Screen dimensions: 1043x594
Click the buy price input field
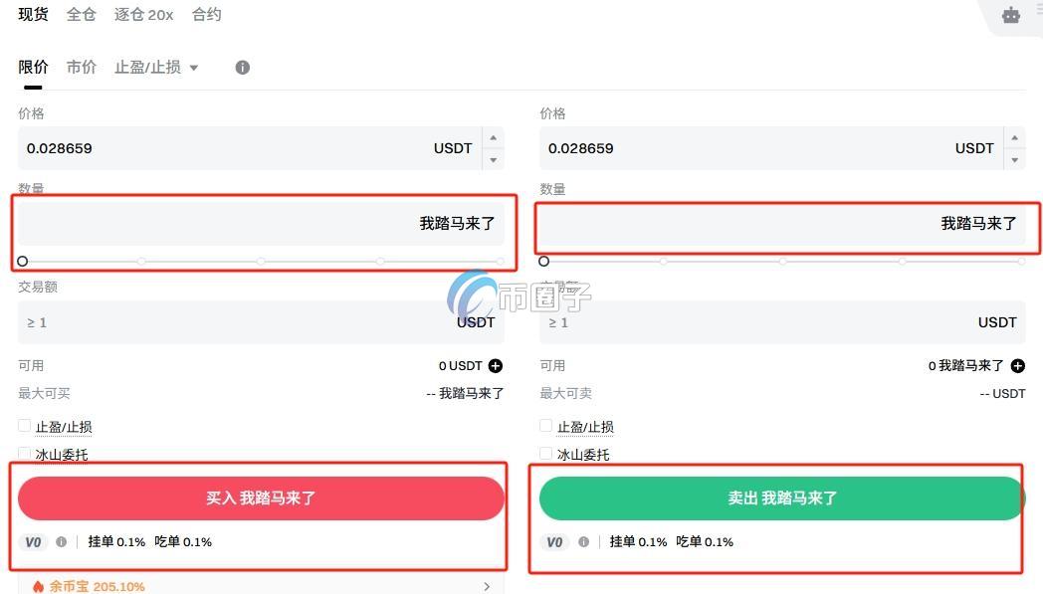tap(199, 147)
